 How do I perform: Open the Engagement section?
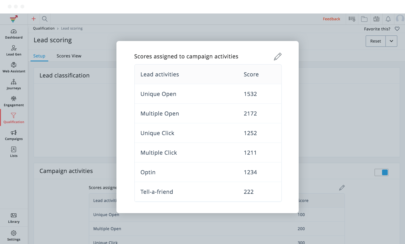[x=14, y=101]
